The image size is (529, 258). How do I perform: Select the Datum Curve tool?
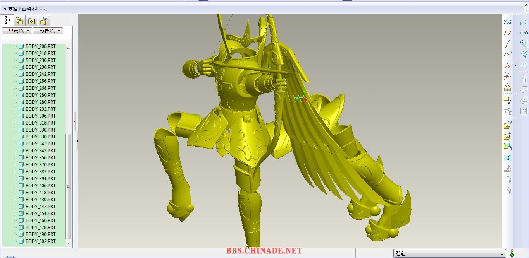(507, 54)
